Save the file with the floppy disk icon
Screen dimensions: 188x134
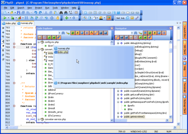point(18,13)
